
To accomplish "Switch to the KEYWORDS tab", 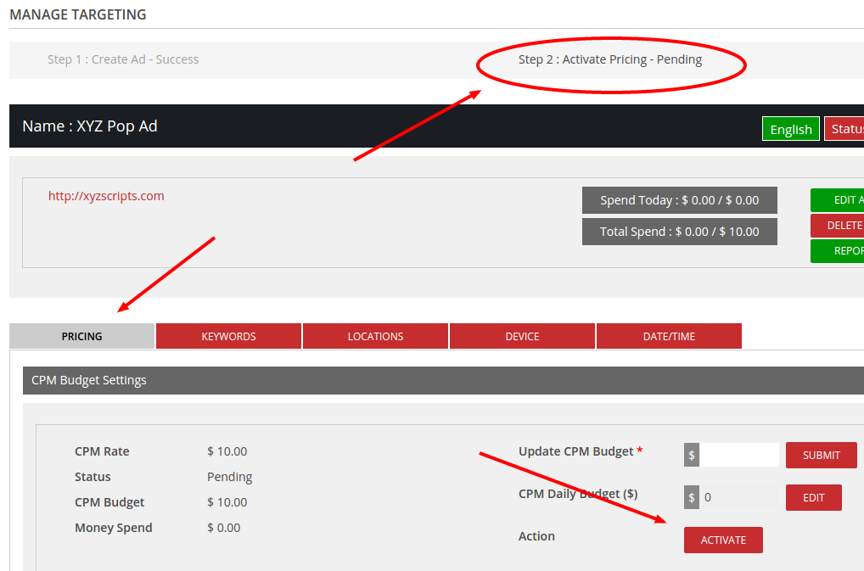I will (x=228, y=336).
